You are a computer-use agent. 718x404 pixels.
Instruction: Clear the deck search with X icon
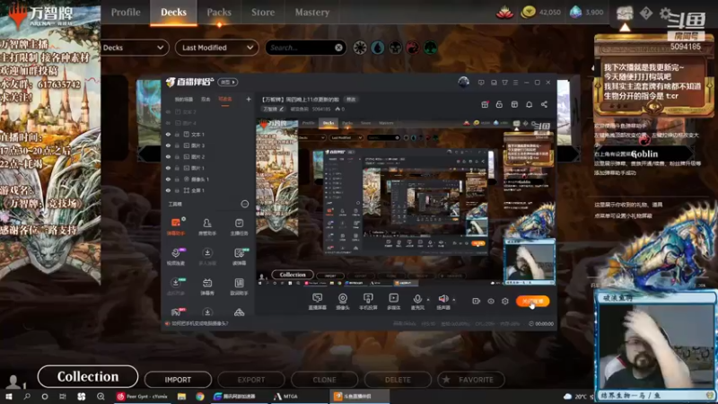[338, 48]
